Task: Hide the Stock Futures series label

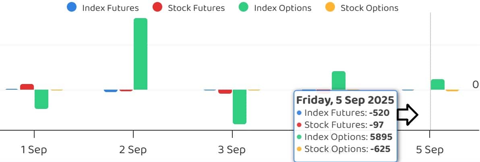Action: pyautogui.click(x=196, y=8)
